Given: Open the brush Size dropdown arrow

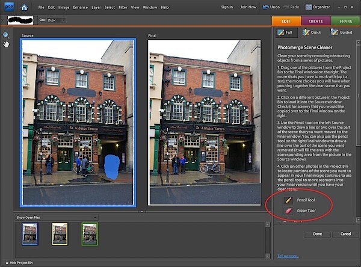Looking at the screenshot, I should point(64,20).
